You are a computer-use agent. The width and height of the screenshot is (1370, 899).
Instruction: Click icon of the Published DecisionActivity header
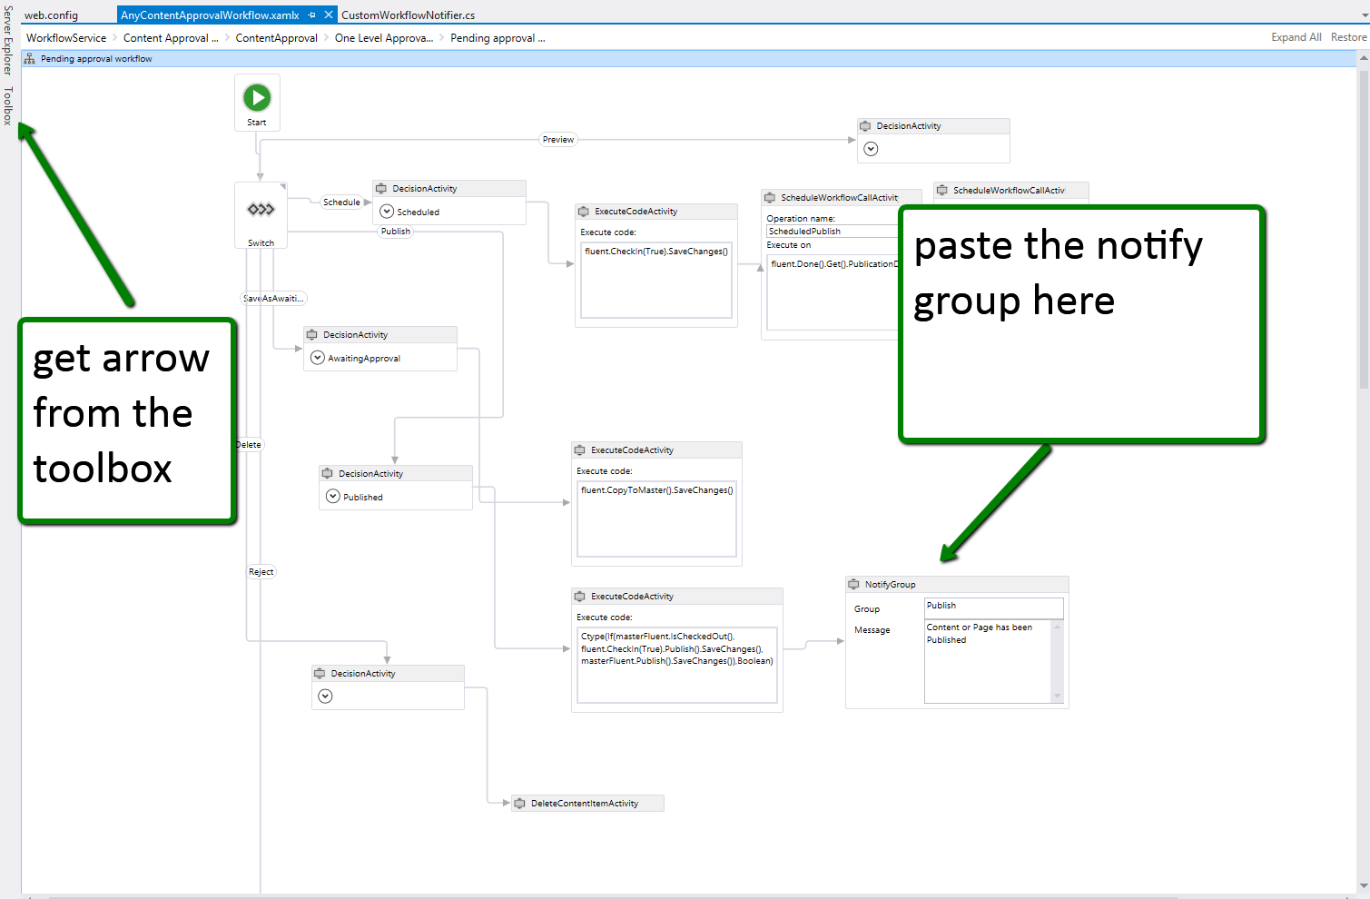click(x=327, y=473)
